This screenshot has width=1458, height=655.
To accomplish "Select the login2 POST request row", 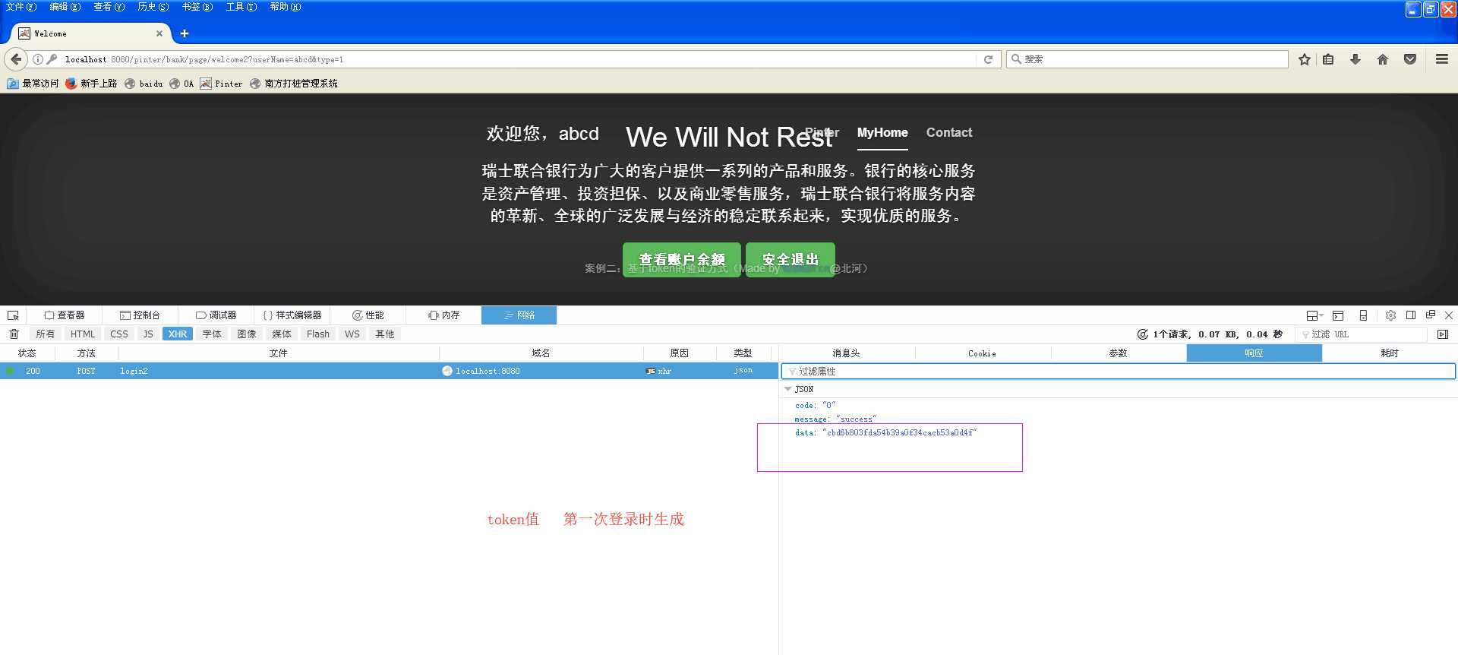I will [389, 371].
